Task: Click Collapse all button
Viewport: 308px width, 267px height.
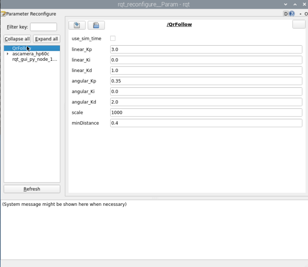Action: click(x=17, y=39)
